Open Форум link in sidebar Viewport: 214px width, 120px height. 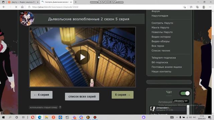155,11
